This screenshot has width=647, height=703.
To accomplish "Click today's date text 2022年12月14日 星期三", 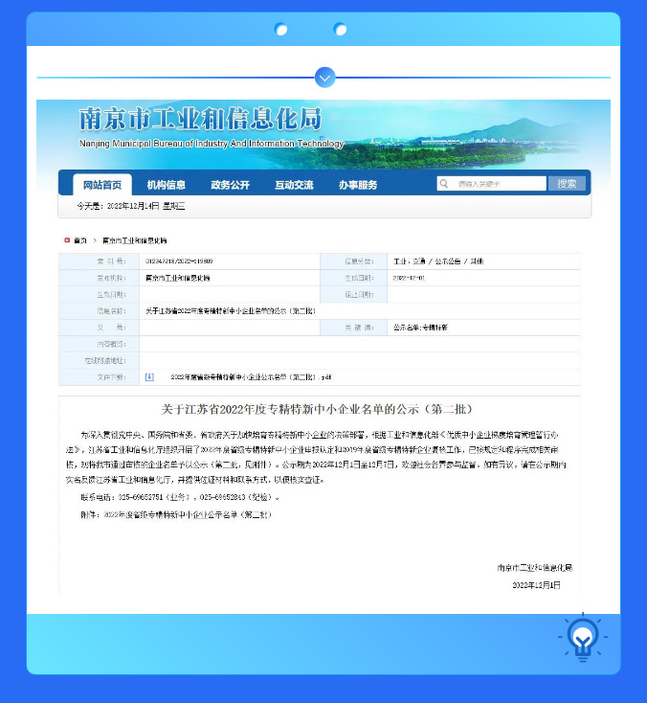I will pyautogui.click(x=131, y=206).
